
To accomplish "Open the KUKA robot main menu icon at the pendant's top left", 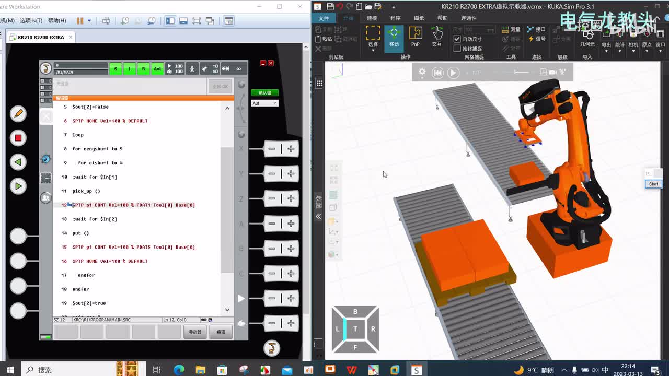I will (x=46, y=68).
